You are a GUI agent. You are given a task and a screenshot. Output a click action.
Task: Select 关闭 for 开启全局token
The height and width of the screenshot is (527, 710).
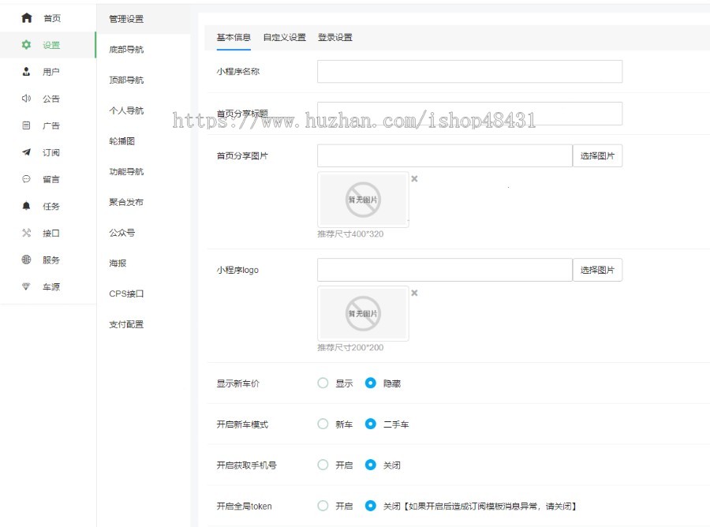click(x=371, y=506)
